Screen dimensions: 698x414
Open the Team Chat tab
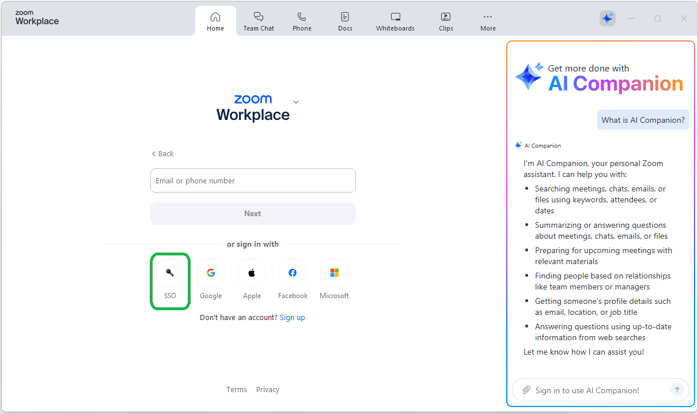259,21
